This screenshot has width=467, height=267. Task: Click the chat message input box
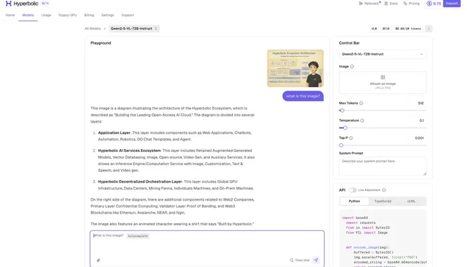(x=207, y=249)
